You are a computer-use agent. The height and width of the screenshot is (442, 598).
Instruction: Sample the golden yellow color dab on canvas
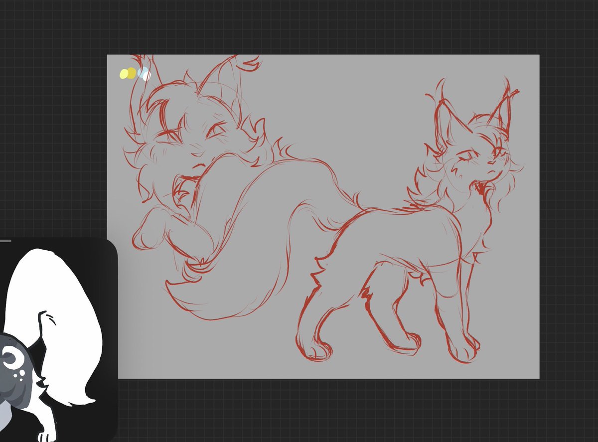(133, 73)
